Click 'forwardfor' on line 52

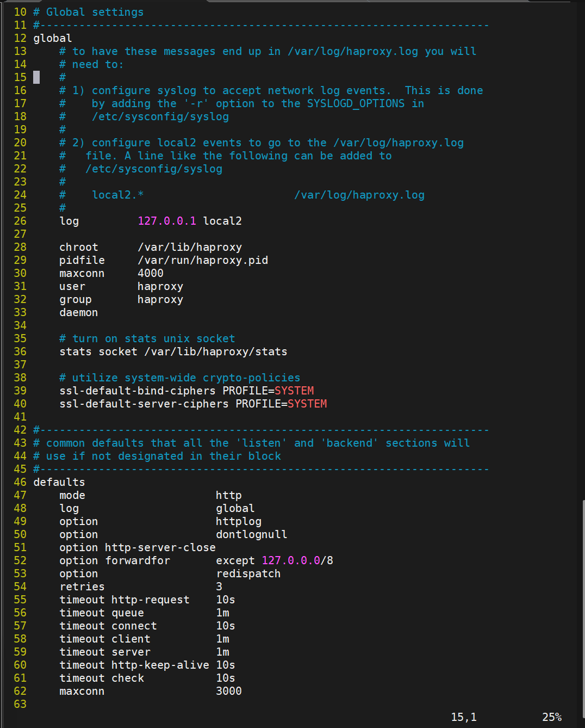point(138,560)
